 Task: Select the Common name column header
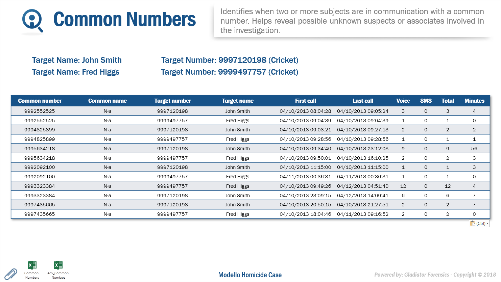coord(107,101)
